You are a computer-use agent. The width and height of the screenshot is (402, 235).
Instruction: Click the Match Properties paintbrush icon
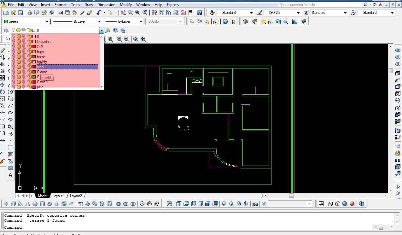(x=82, y=13)
